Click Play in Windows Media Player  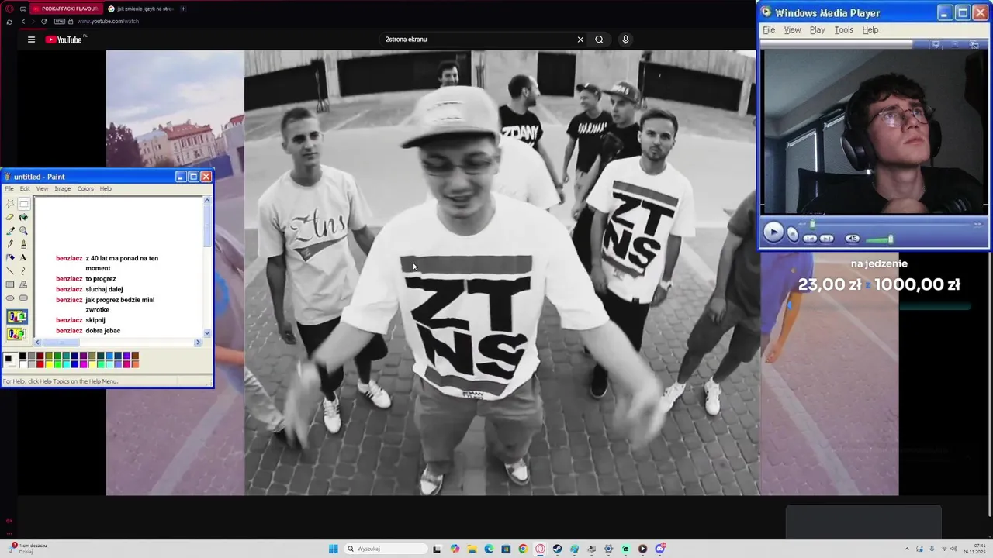pyautogui.click(x=773, y=232)
